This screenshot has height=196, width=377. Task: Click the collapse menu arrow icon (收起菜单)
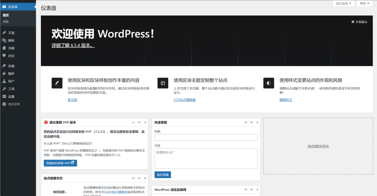tap(4, 104)
